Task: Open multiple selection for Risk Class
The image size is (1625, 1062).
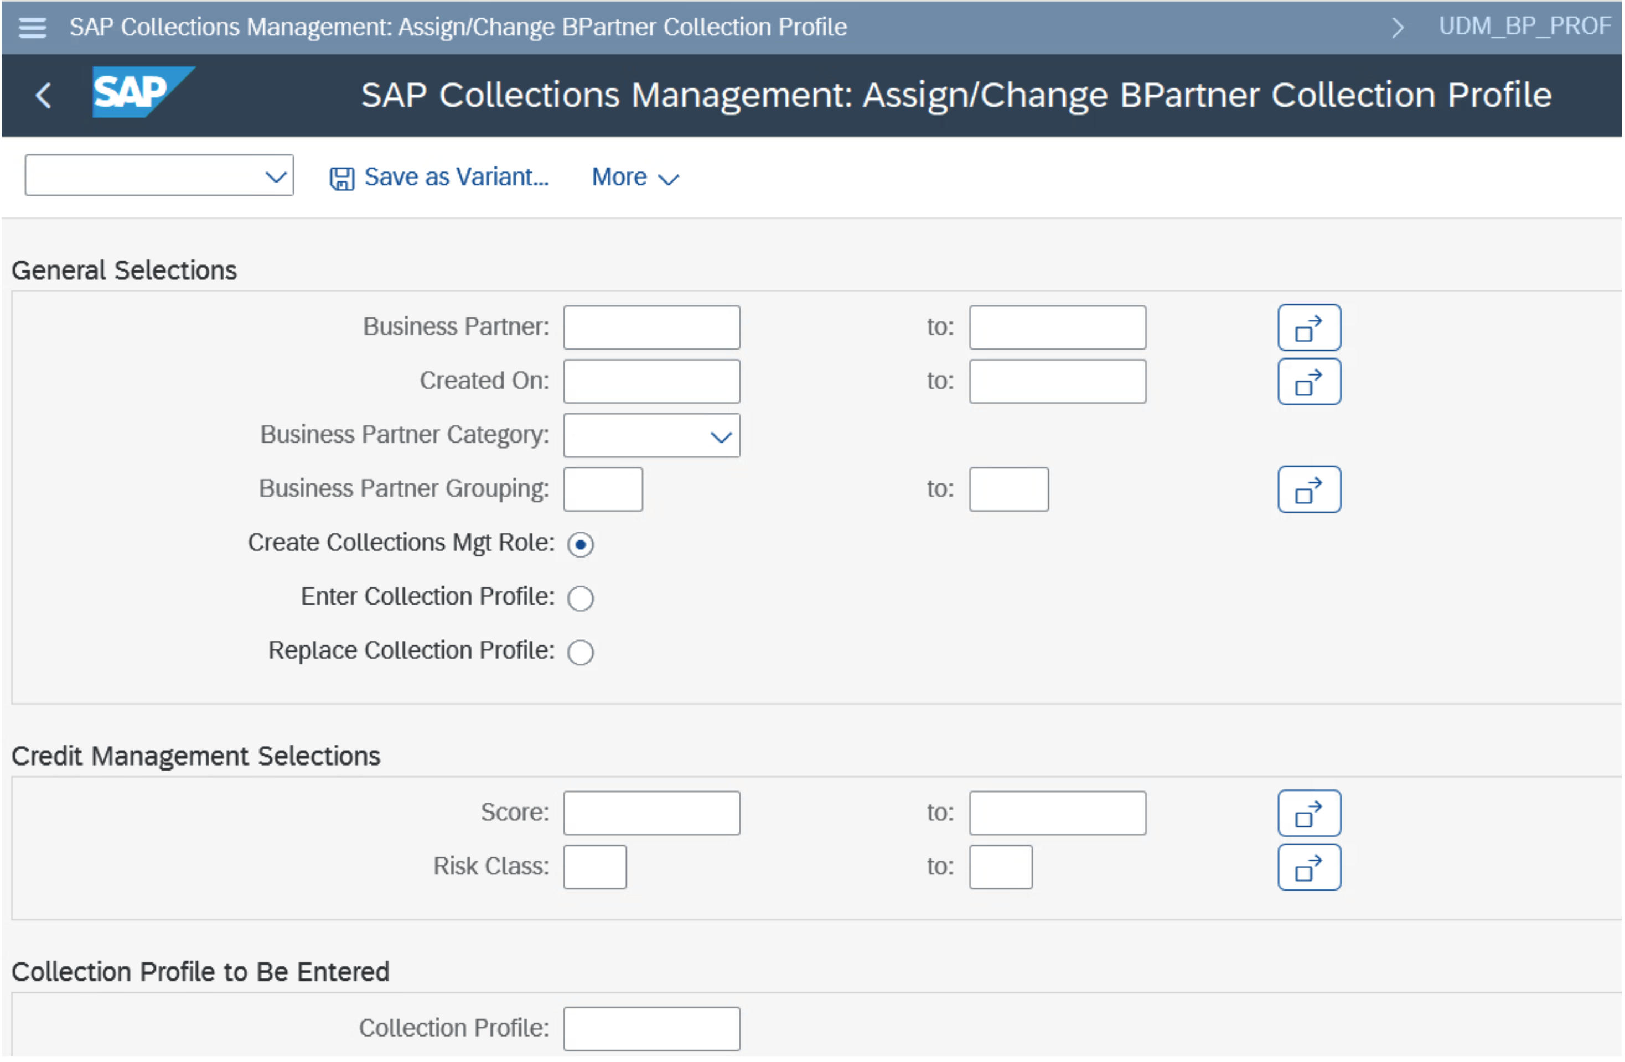Action: 1308,867
